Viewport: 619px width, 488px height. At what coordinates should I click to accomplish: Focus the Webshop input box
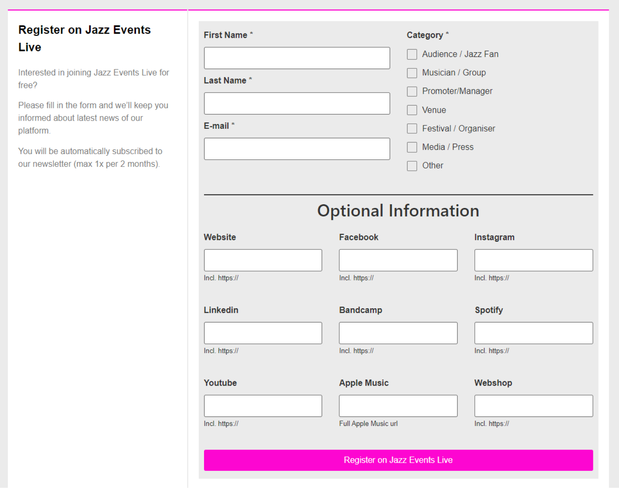[533, 406]
